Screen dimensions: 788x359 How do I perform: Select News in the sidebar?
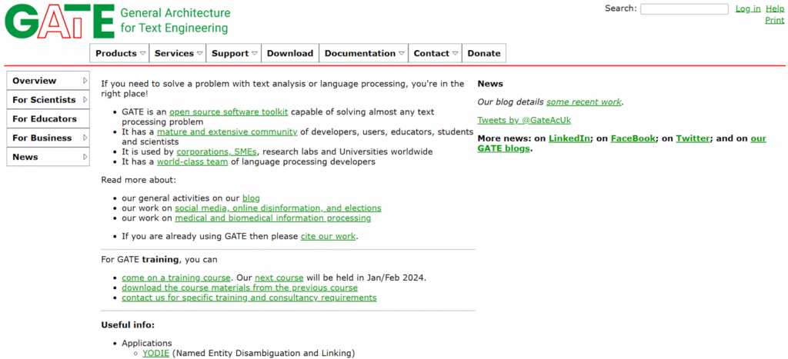tap(48, 157)
